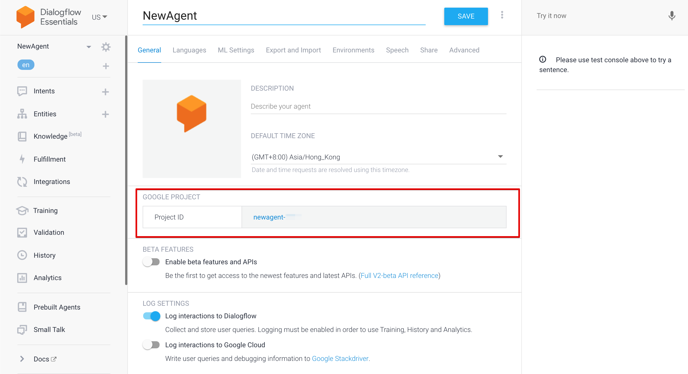Open the Export and Import tab

click(x=293, y=50)
